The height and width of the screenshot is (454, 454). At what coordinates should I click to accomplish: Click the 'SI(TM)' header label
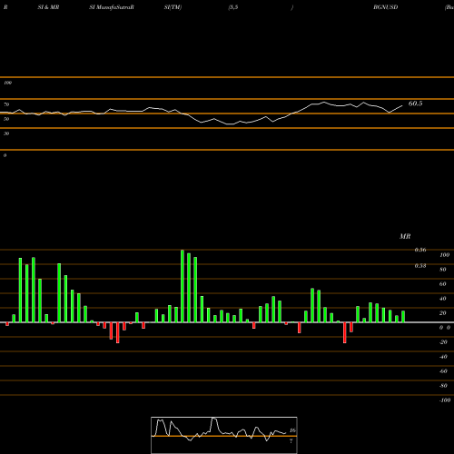click(173, 7)
